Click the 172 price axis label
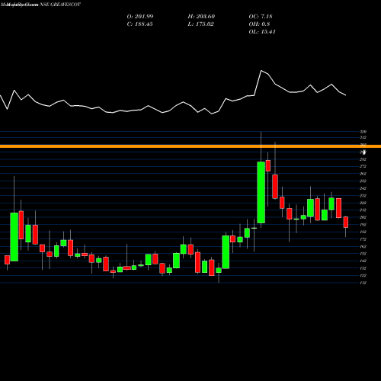Screen dimensions: 381x381 coord(363,239)
